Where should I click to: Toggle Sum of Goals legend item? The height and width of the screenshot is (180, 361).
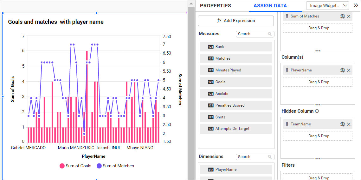tap(75, 166)
